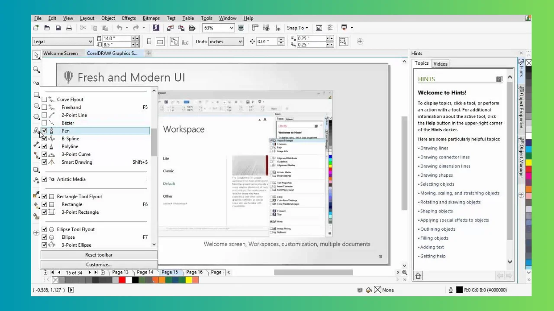The width and height of the screenshot is (554, 311).
Task: Enable the 2-Point Line checkbox
Action: click(x=44, y=115)
